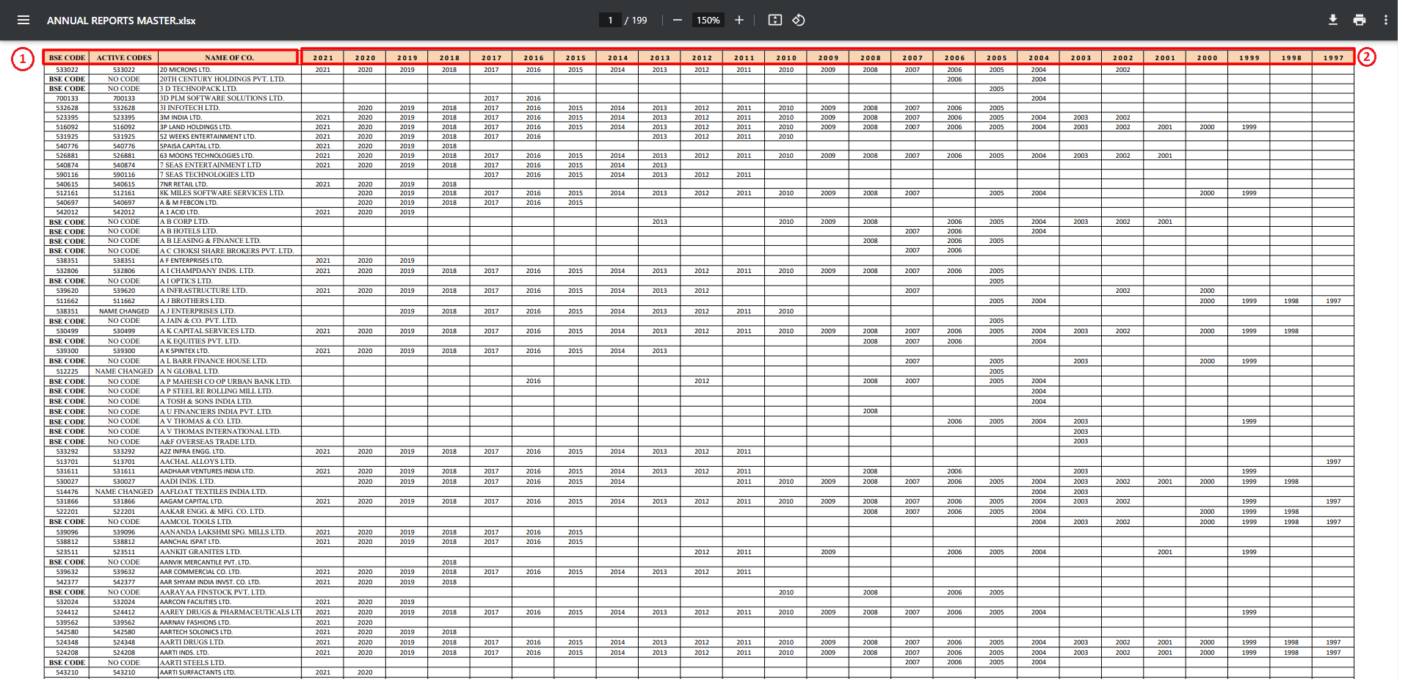The width and height of the screenshot is (1408, 679).
Task: Click the NAME OF CO. column header
Action: tap(229, 57)
